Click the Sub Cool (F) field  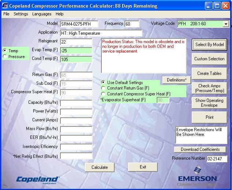76,84
